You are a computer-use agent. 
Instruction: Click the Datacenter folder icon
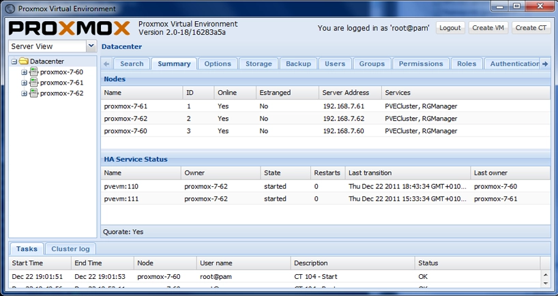click(24, 61)
